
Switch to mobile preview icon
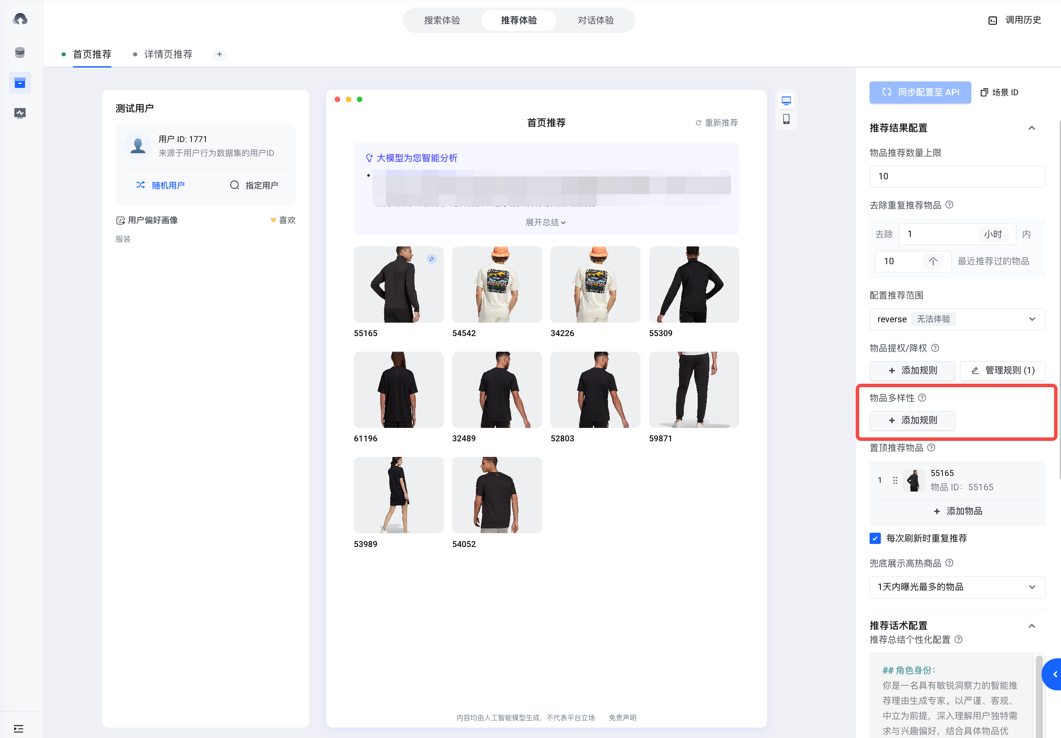point(786,119)
